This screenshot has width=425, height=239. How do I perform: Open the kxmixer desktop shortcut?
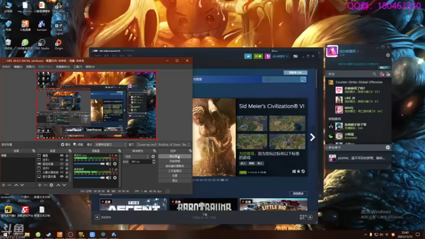[42, 25]
